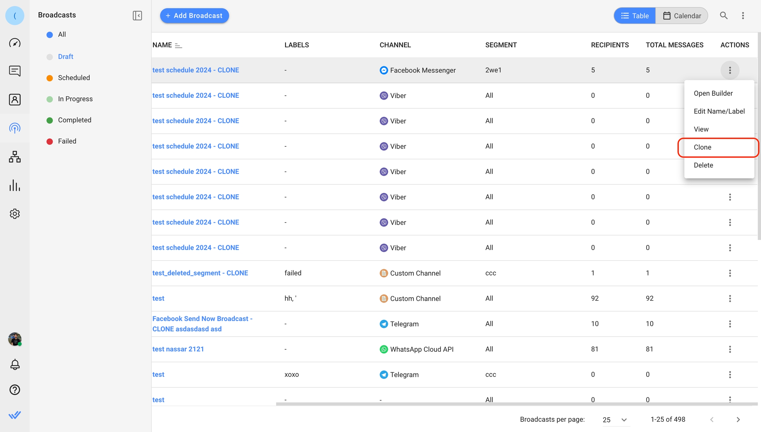Open the contacts icon in sidebar
The image size is (761, 432).
(x=15, y=99)
